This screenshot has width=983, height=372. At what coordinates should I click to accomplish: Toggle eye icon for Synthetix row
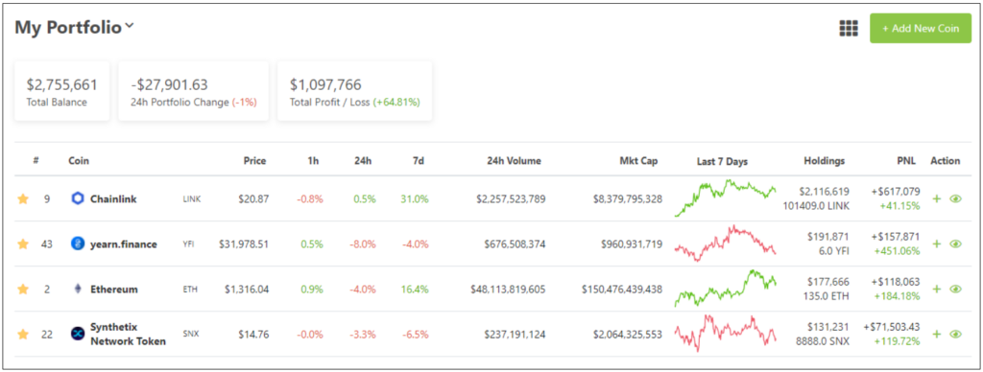click(955, 334)
